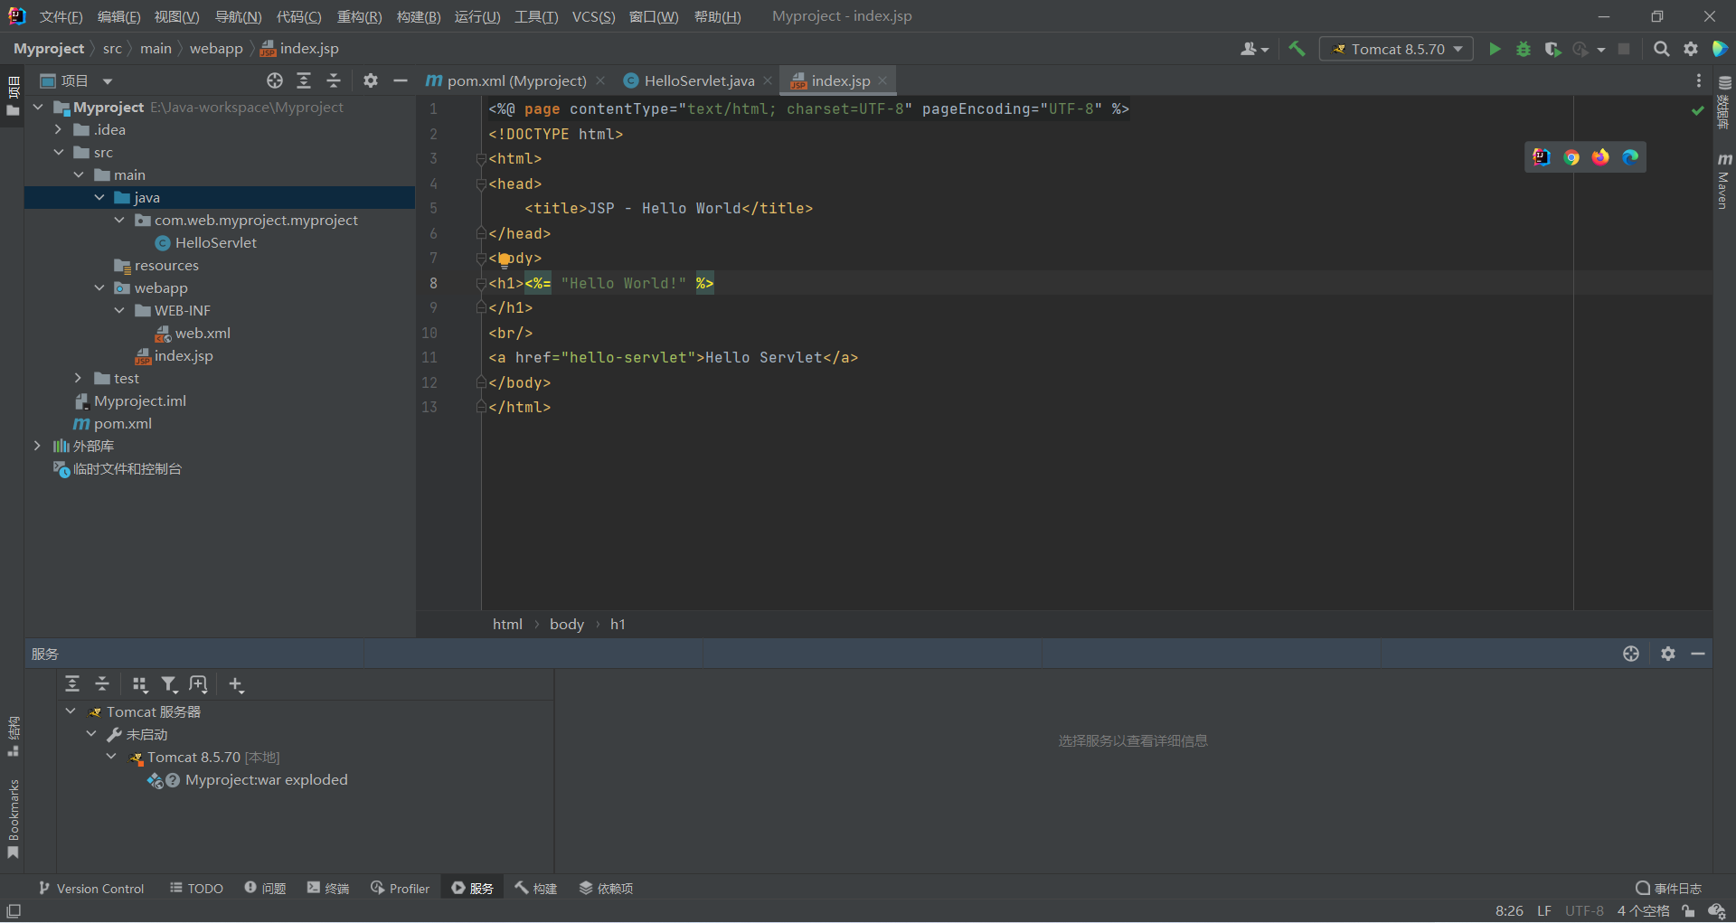Viewport: 1736px width, 923px height.
Task: Click LF line separator in status bar
Action: (1544, 911)
